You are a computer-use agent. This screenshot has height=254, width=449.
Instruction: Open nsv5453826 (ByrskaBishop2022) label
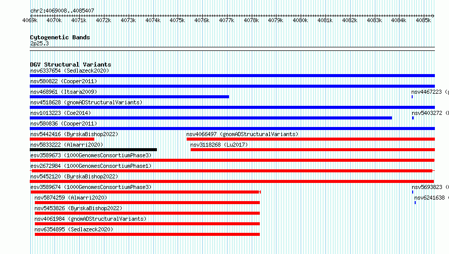(78, 208)
